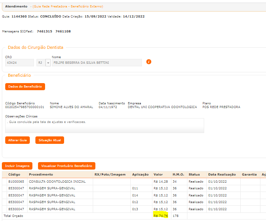Screen dimensions: 266x221
Task: Select the dentist Nome input field
Action: click(96, 63)
